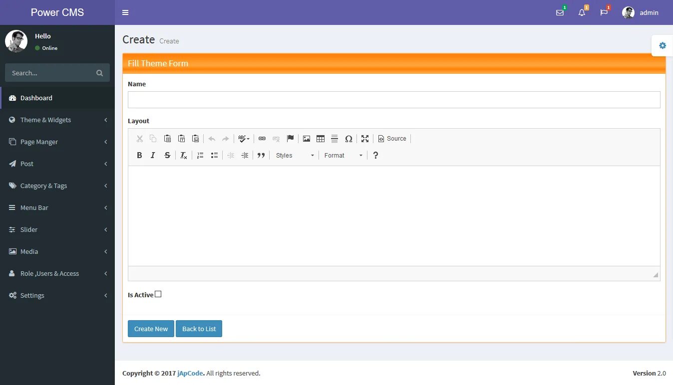
Task: Insert special character Omega icon
Action: coord(348,139)
